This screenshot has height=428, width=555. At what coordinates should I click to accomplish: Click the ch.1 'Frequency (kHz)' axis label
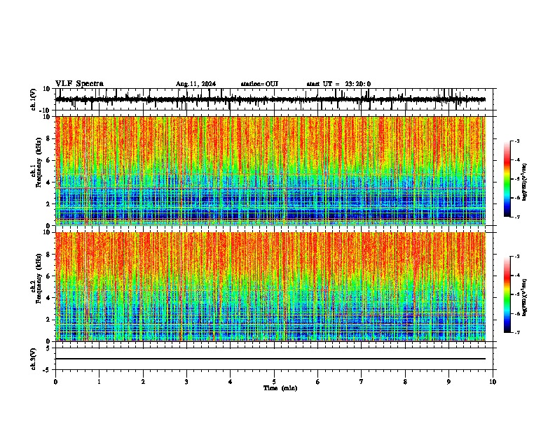39,163
